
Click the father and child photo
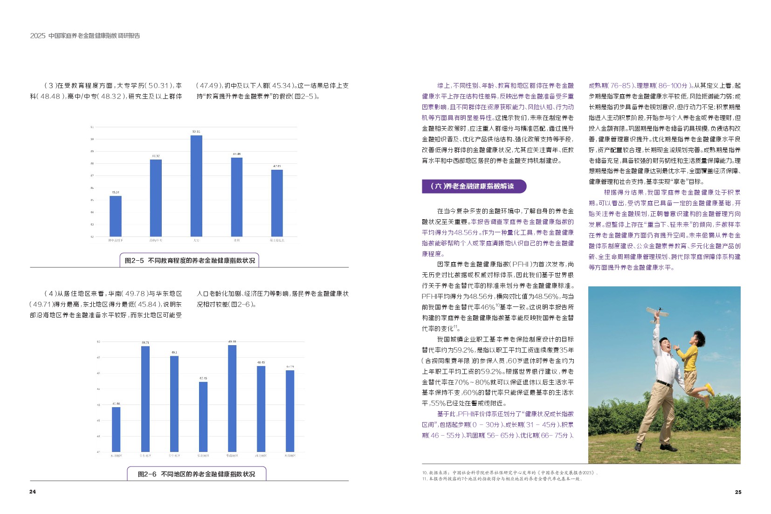point(664,375)
